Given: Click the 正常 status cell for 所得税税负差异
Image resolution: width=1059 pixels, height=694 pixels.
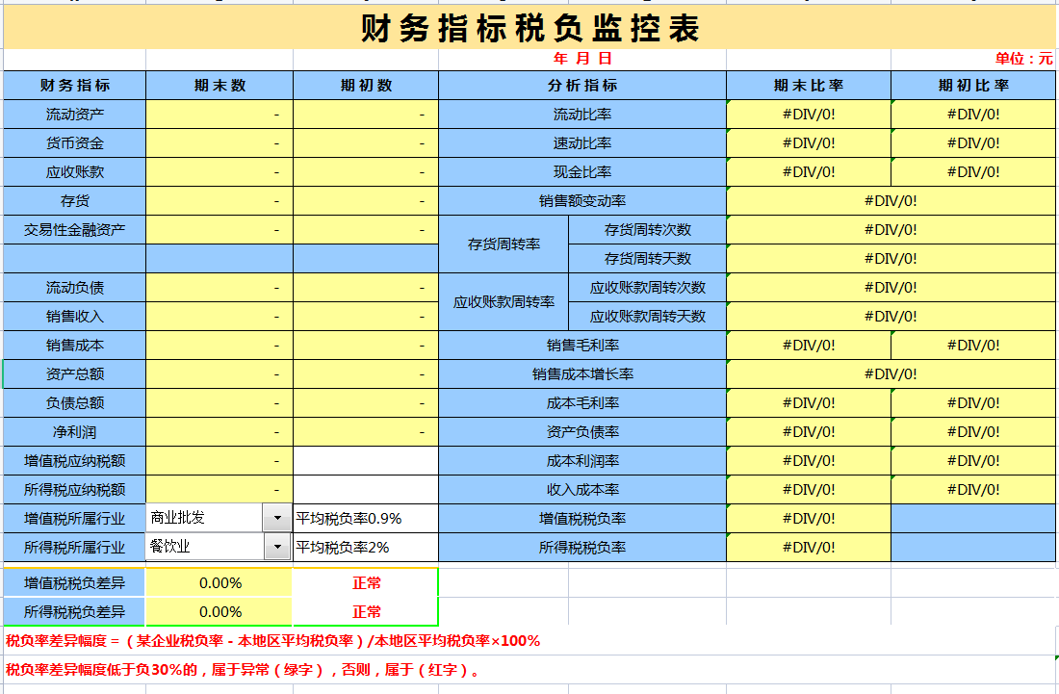Looking at the screenshot, I should 365,611.
